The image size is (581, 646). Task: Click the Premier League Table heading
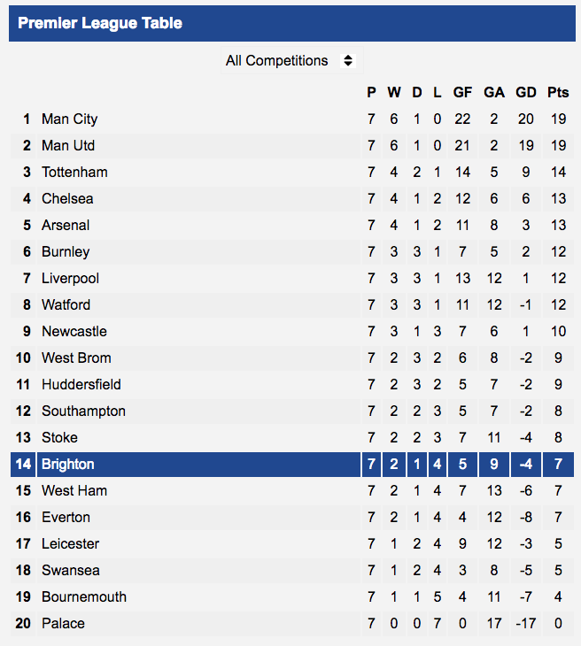click(x=100, y=23)
